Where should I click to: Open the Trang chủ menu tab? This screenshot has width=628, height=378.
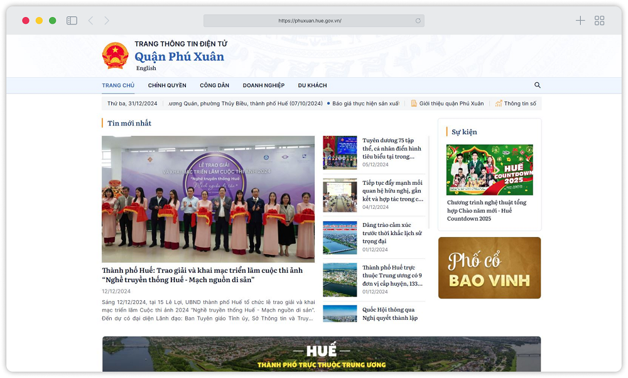tap(118, 86)
